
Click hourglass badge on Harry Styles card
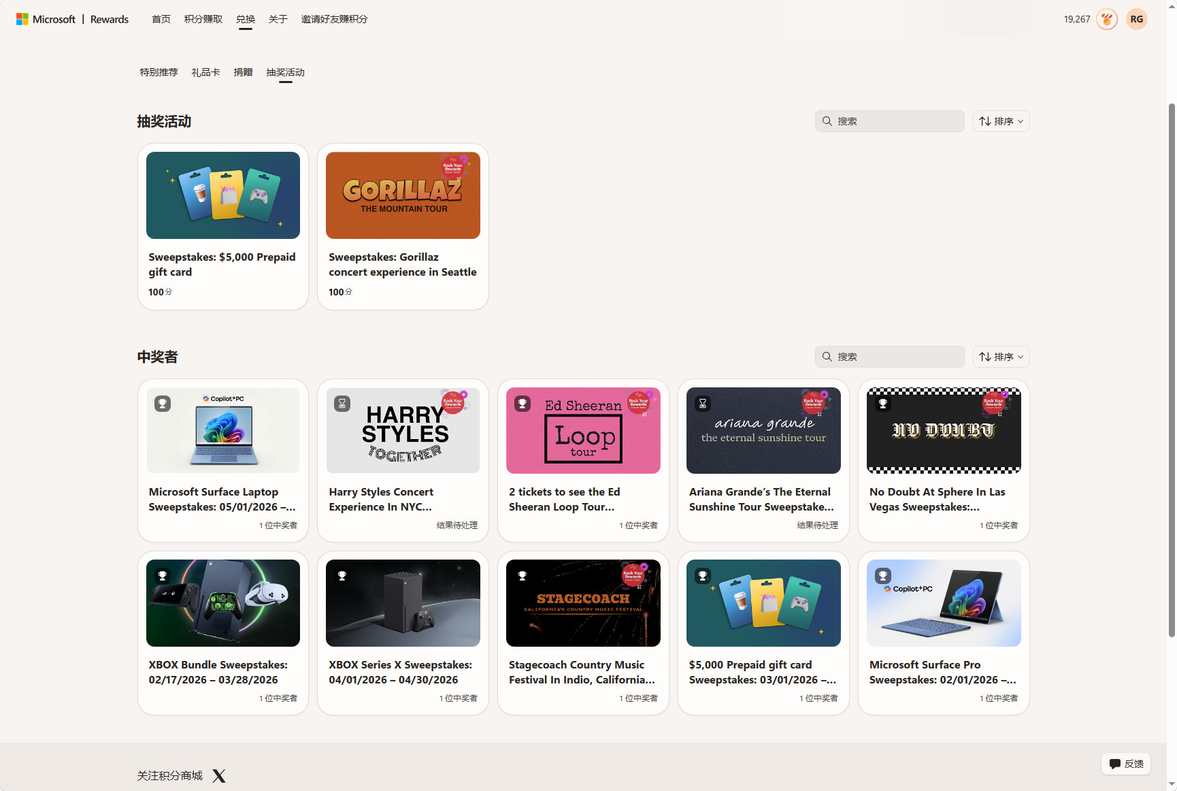(342, 404)
